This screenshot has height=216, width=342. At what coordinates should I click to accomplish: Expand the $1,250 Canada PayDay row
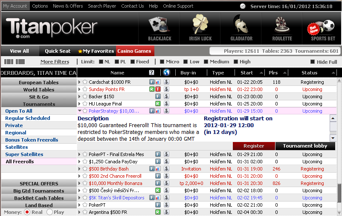coord(79,162)
